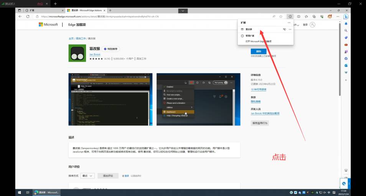The image size is (366, 196).
Task: Open the Jan Biniok developer link
Action: (95, 54)
